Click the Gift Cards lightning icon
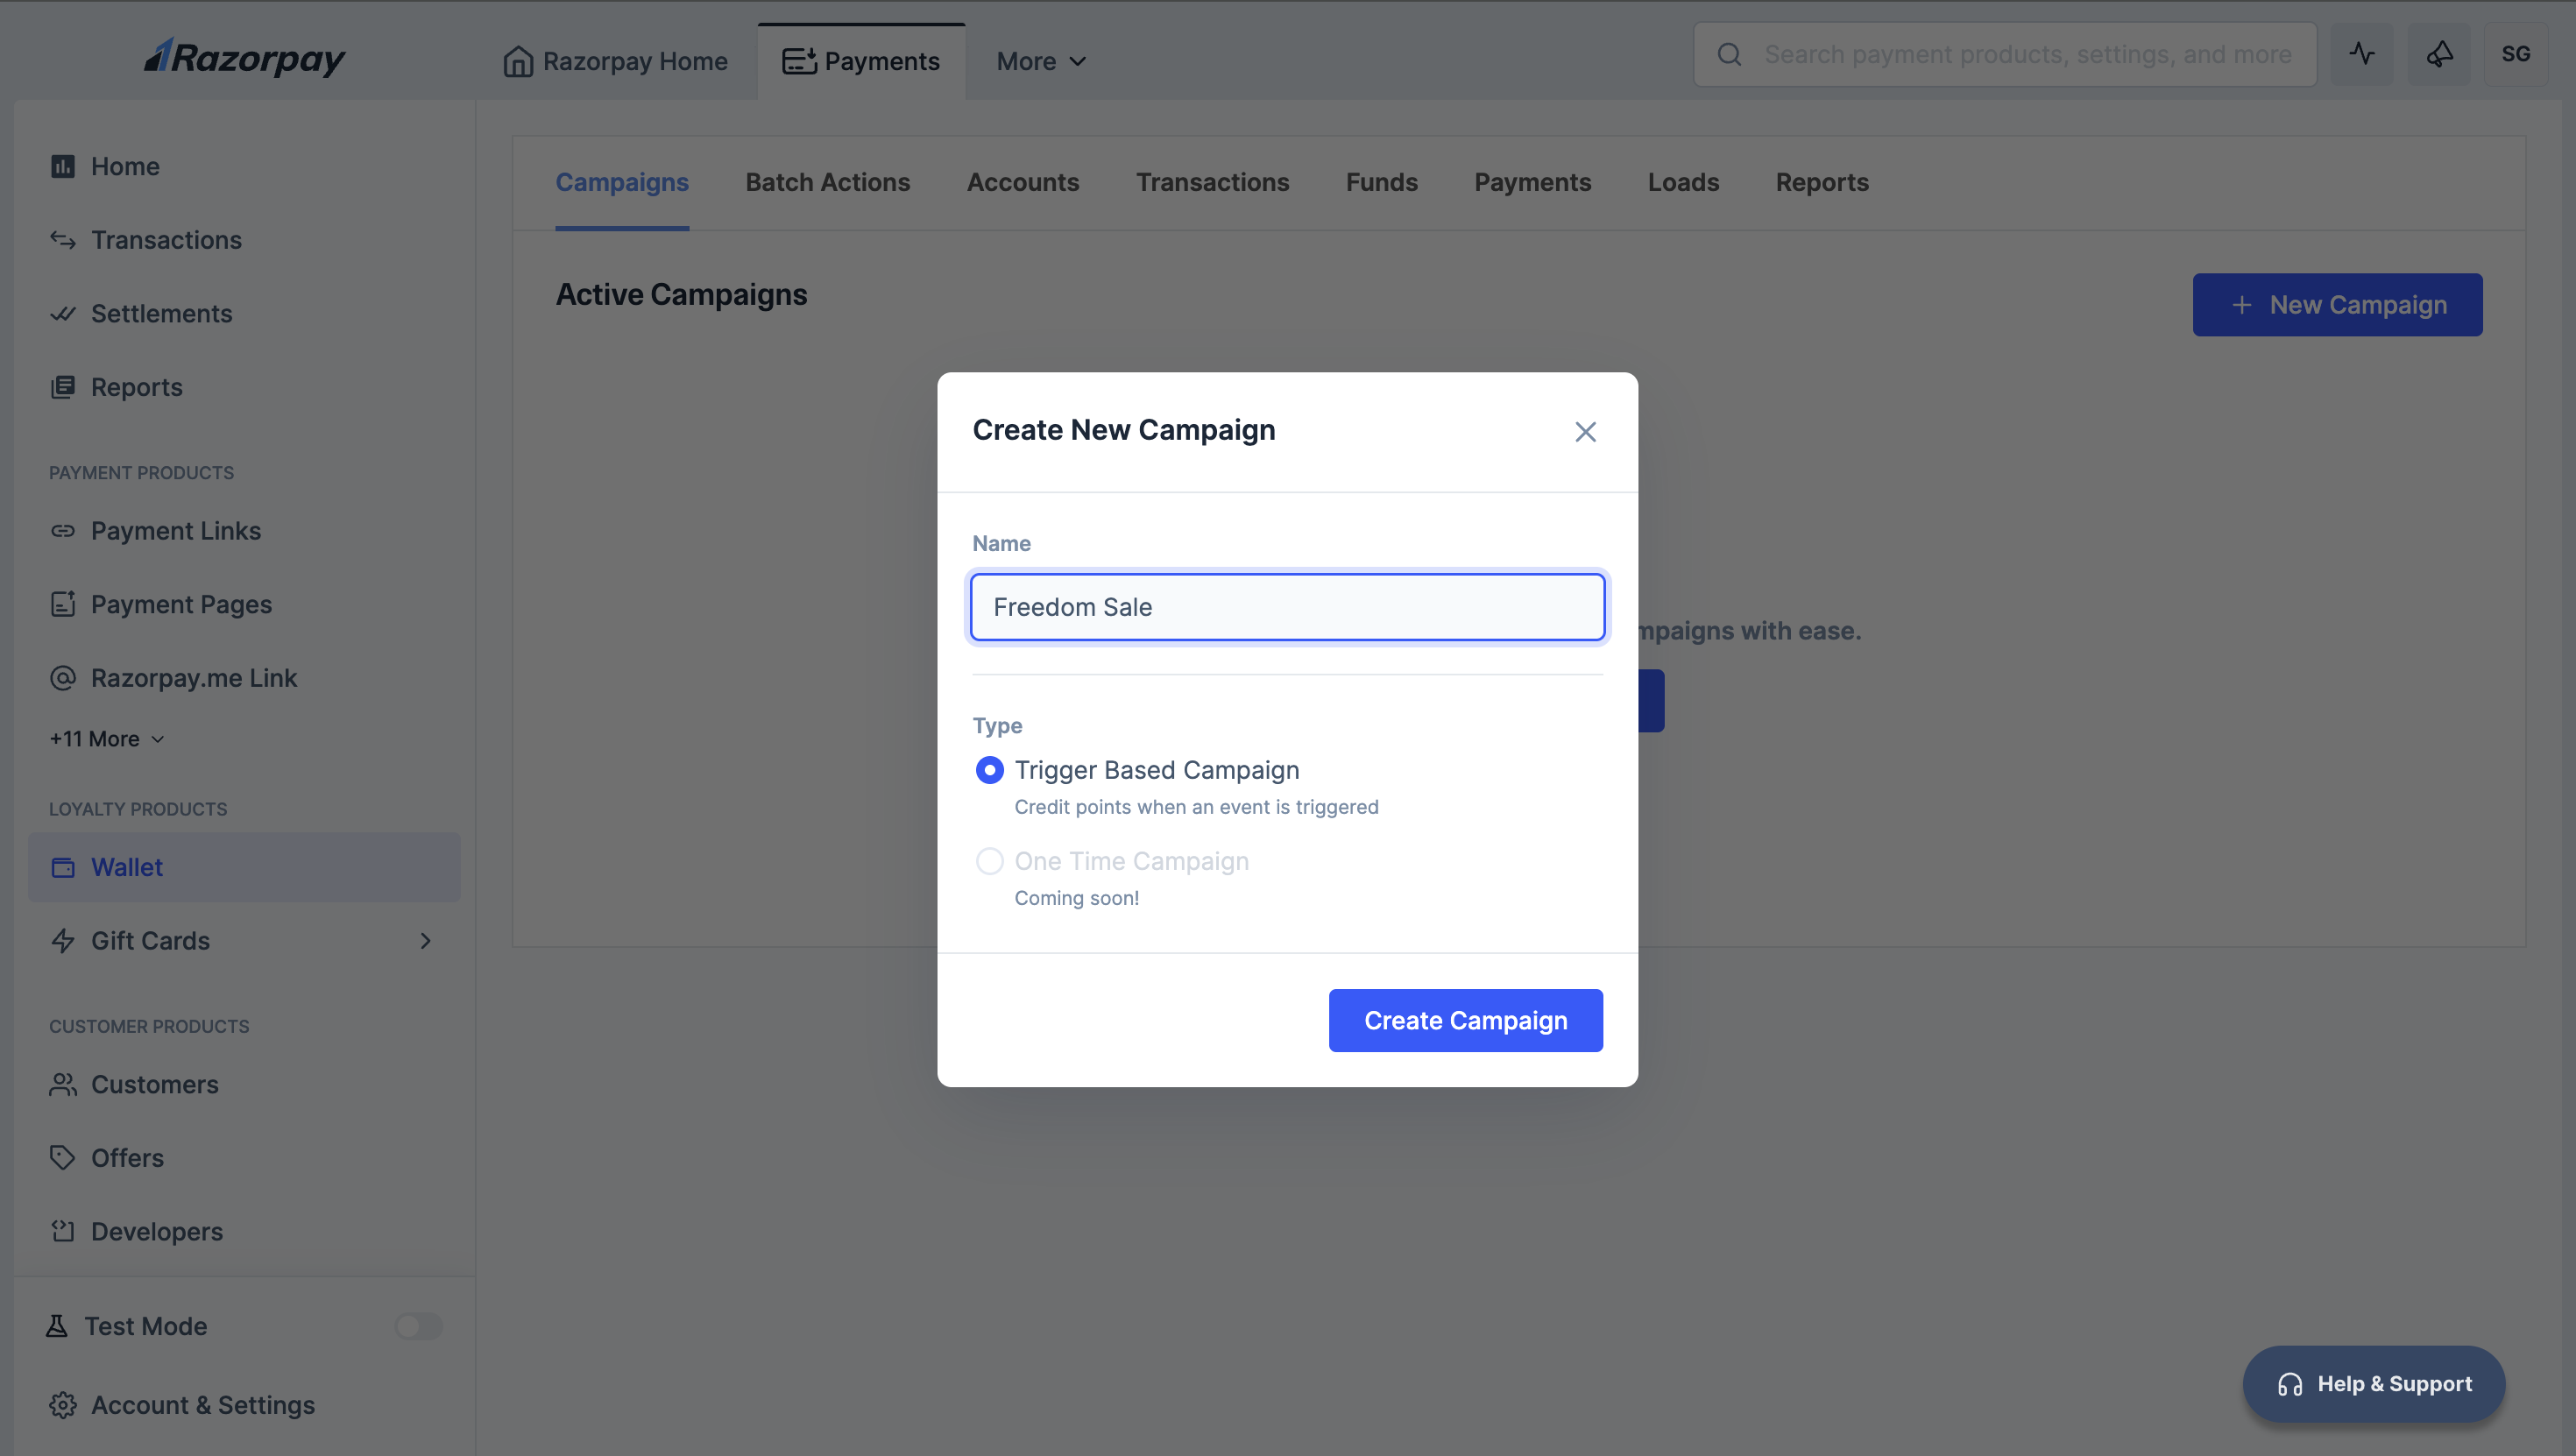2576x1456 pixels. [x=62, y=941]
